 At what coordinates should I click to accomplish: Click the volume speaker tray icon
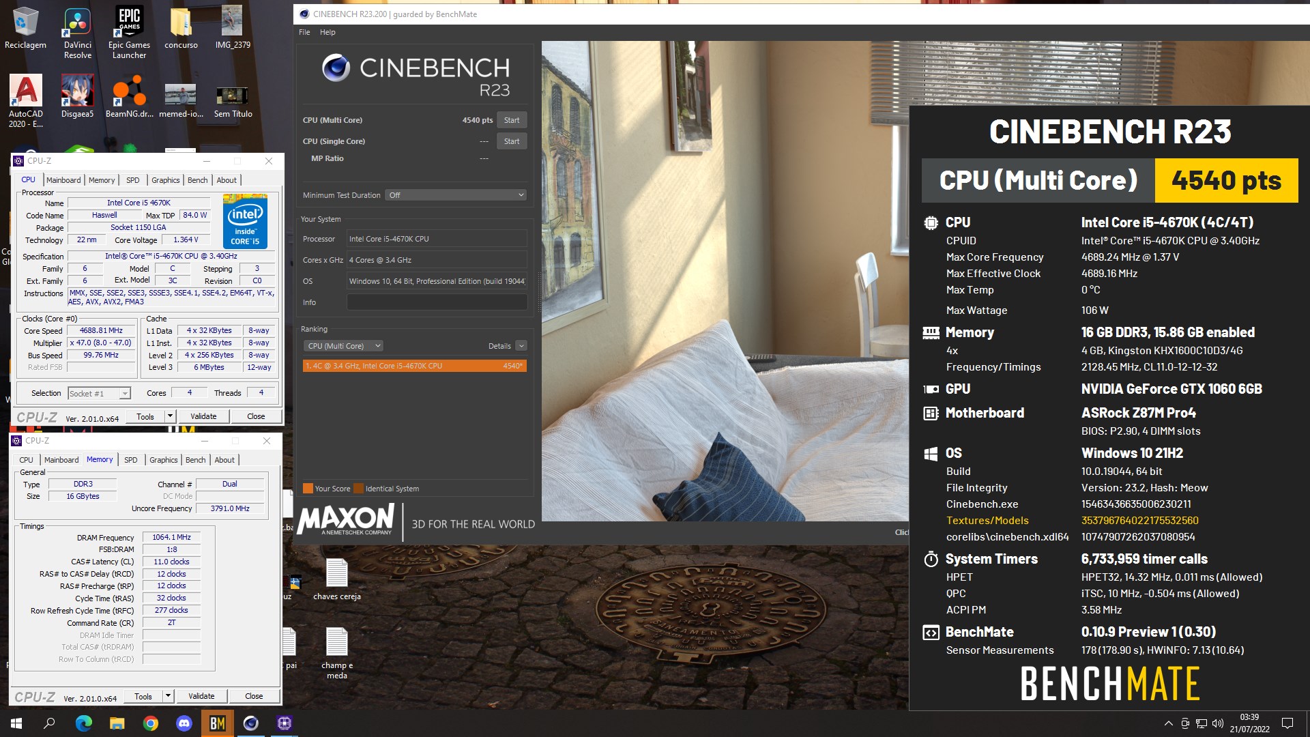pyautogui.click(x=1218, y=723)
